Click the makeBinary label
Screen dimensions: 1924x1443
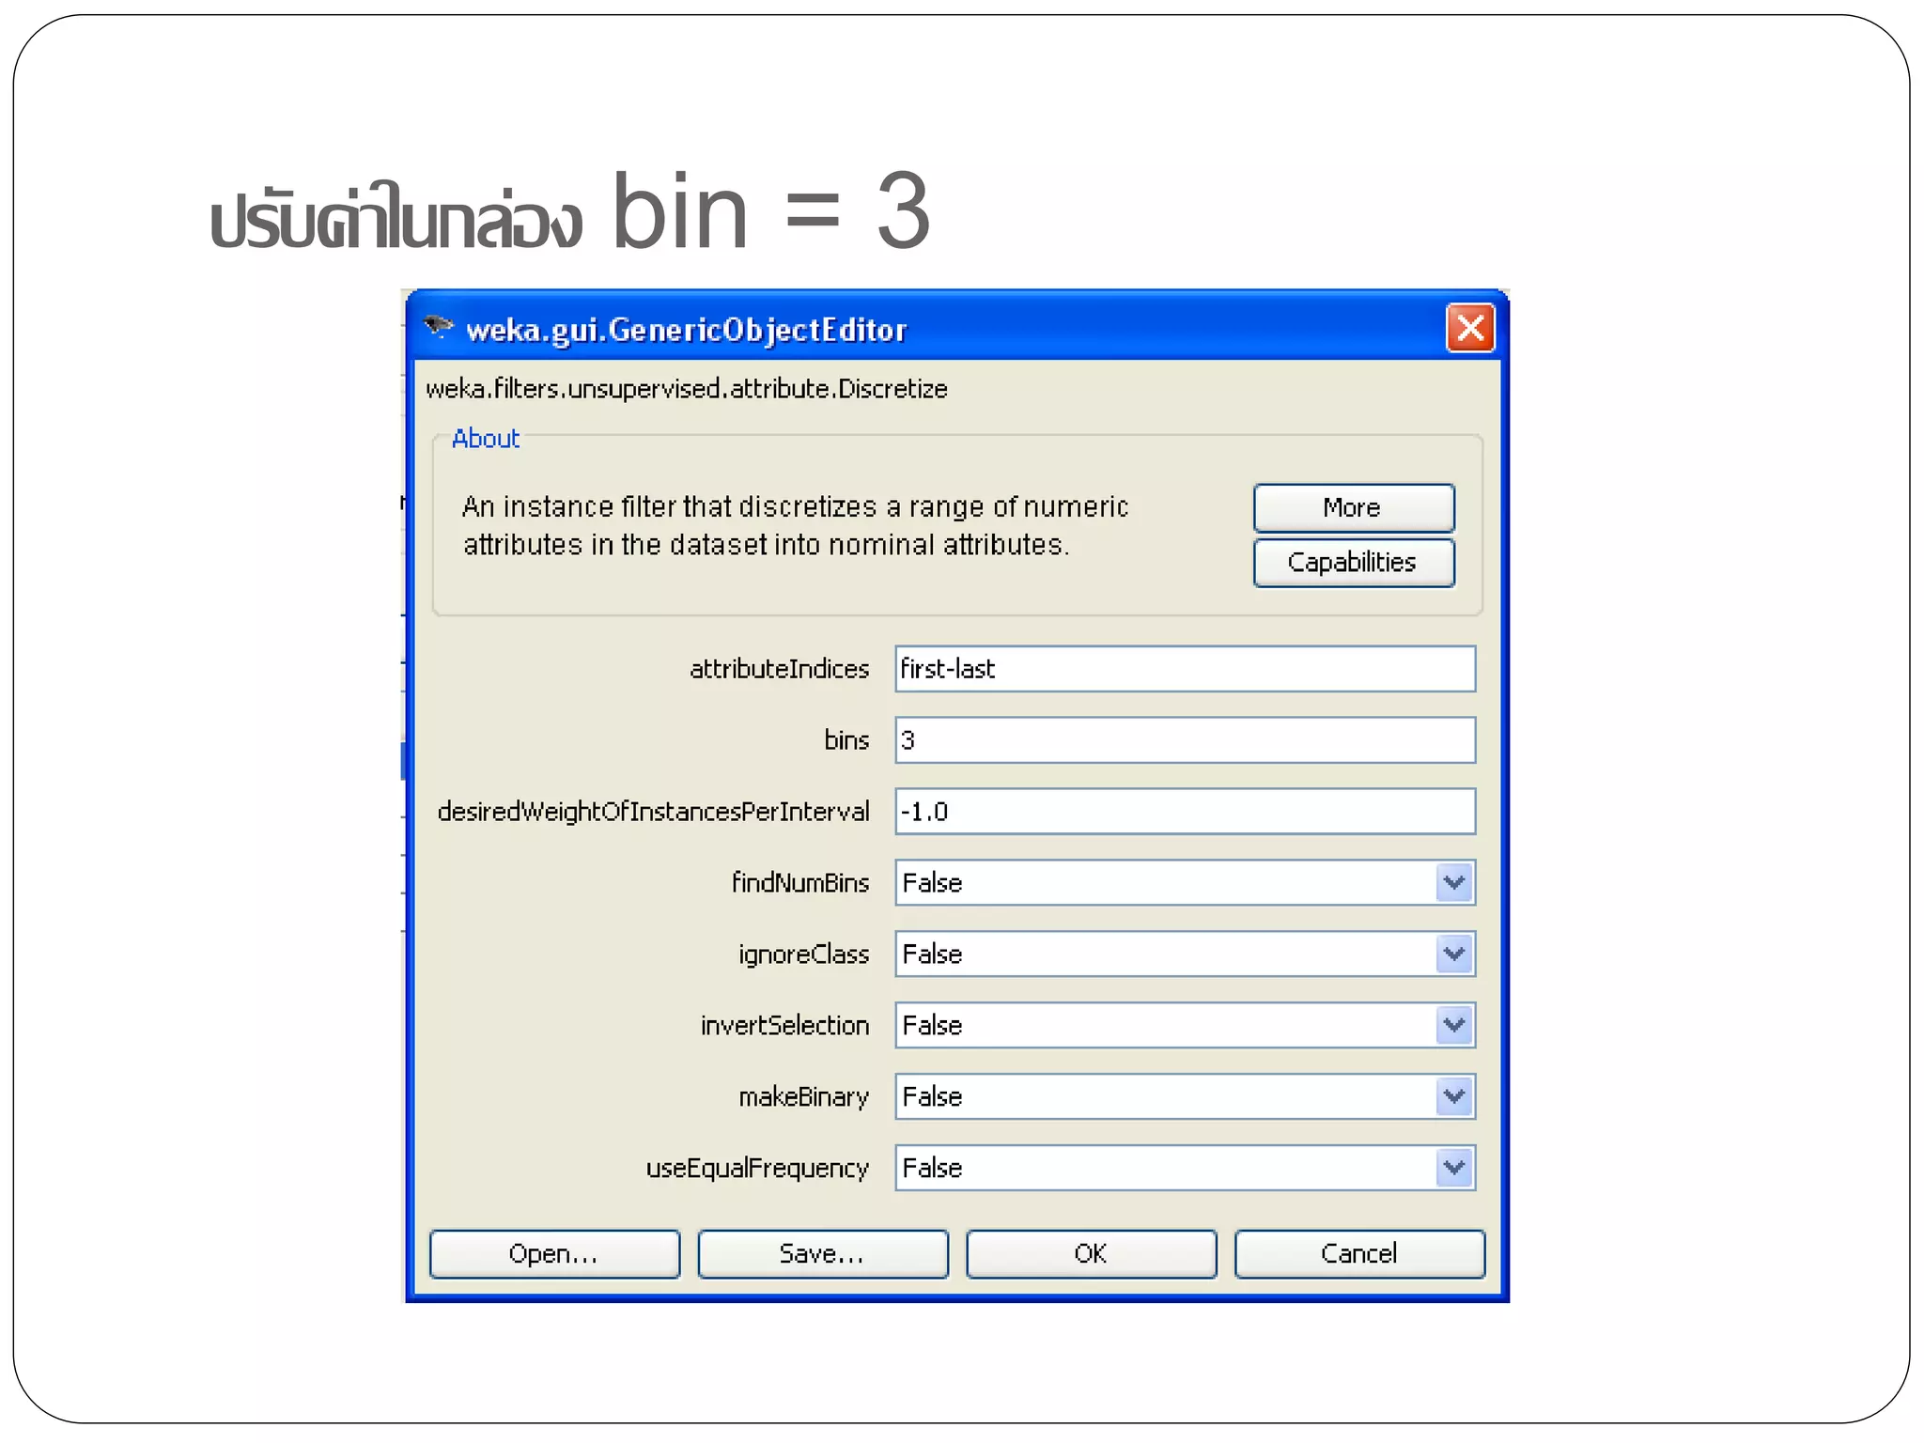click(803, 1097)
